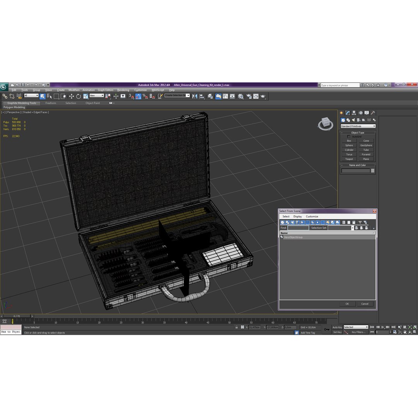418x418 pixels.
Task: Click the Render Production teapot icon
Action: tap(263, 96)
